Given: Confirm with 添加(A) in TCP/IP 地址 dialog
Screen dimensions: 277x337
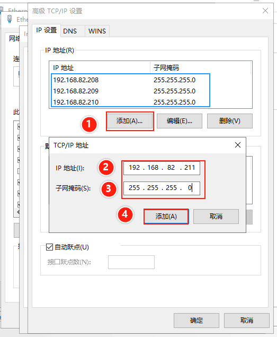Looking at the screenshot, I should point(166,217).
